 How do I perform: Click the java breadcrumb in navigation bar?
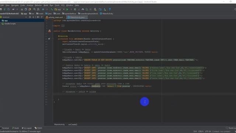click(48, 14)
